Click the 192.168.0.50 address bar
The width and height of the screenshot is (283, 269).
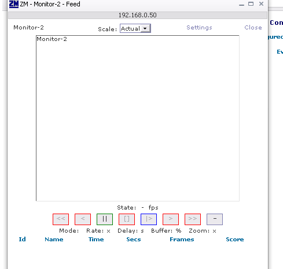coord(138,15)
